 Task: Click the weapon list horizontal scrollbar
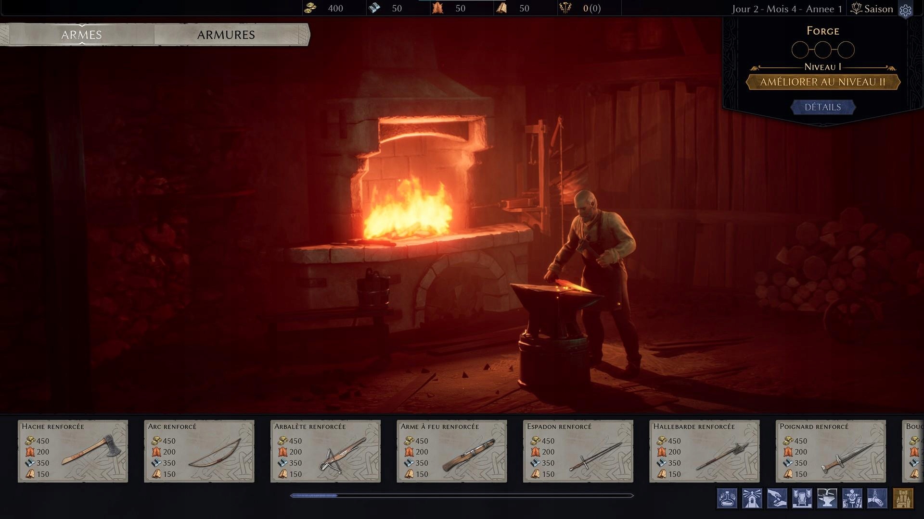point(462,495)
